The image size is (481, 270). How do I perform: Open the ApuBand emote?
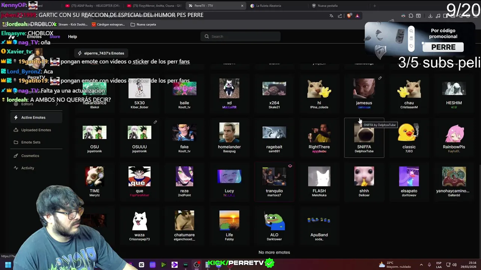[319, 226]
